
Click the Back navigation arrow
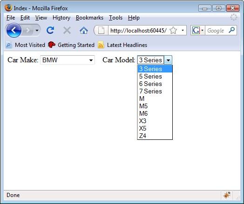click(14, 30)
